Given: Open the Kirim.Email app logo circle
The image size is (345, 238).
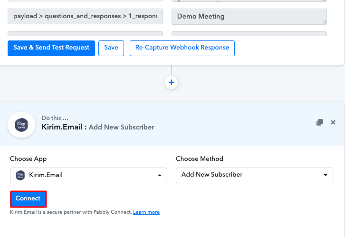Looking at the screenshot, I should 21,125.
